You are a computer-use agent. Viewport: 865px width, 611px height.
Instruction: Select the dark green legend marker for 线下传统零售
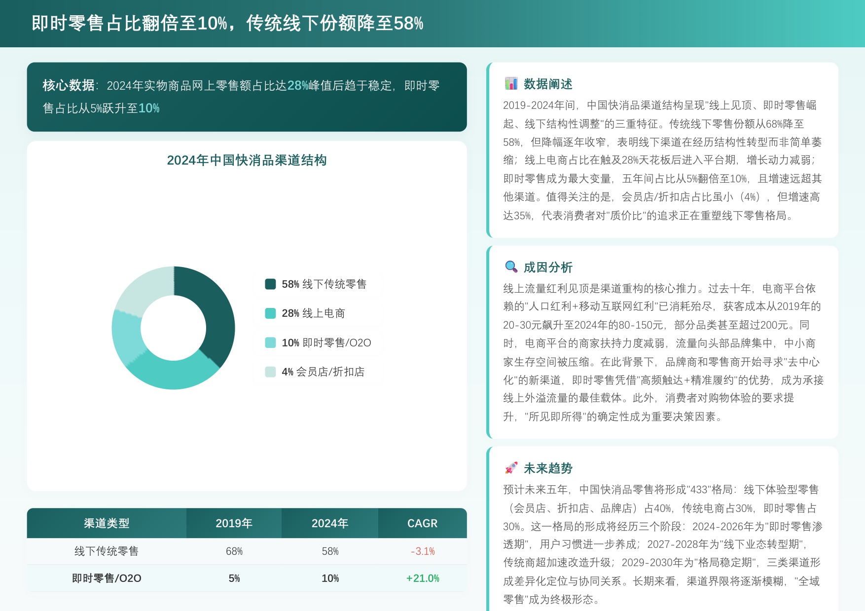(x=270, y=284)
